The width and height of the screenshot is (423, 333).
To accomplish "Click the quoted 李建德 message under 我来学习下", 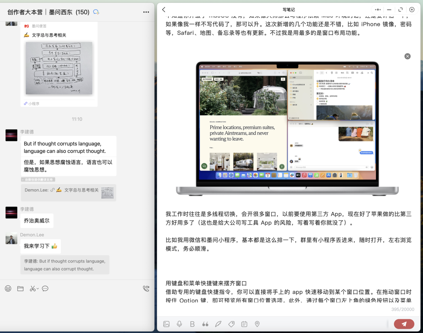I will (65, 265).
